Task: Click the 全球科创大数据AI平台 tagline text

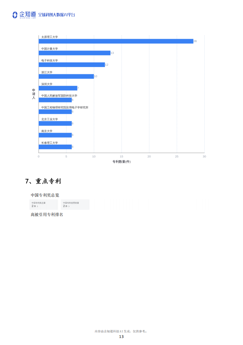Action: (x=57, y=15)
